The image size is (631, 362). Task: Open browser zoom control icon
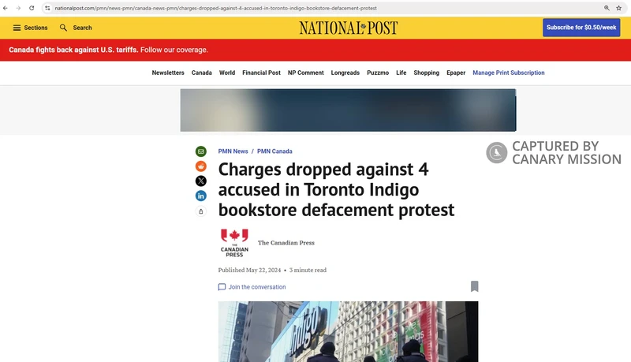[x=607, y=7]
